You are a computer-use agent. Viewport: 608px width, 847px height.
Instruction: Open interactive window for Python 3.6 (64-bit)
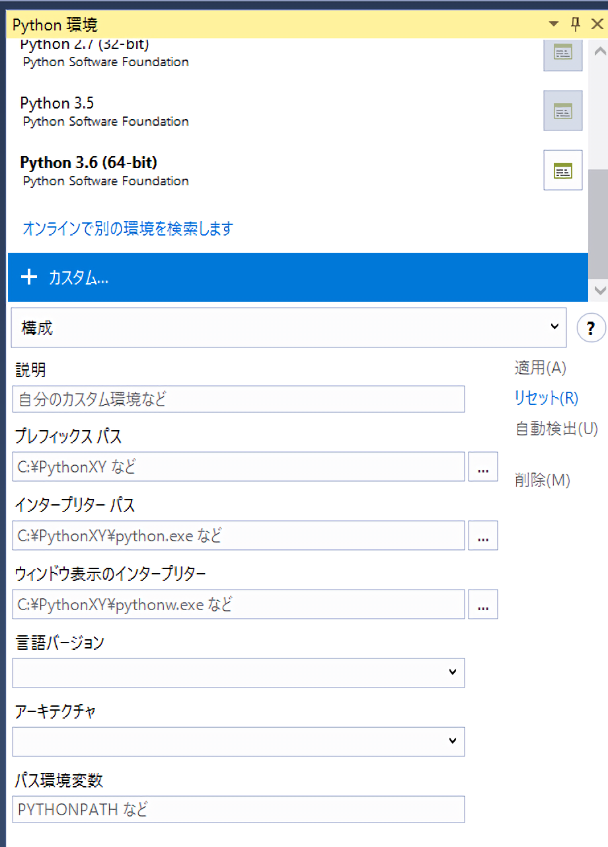(562, 171)
